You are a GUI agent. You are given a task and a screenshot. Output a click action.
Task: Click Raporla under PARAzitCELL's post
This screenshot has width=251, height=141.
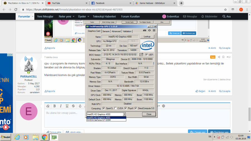(50, 91)
